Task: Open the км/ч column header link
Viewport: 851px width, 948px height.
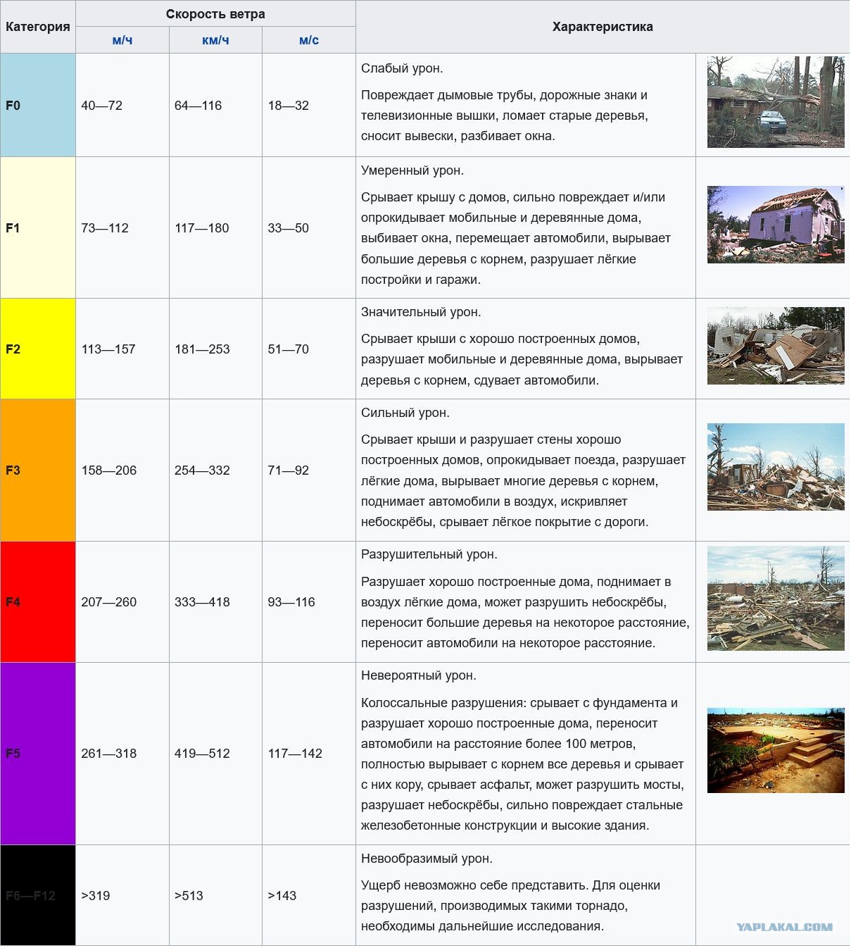Action: click(x=215, y=40)
